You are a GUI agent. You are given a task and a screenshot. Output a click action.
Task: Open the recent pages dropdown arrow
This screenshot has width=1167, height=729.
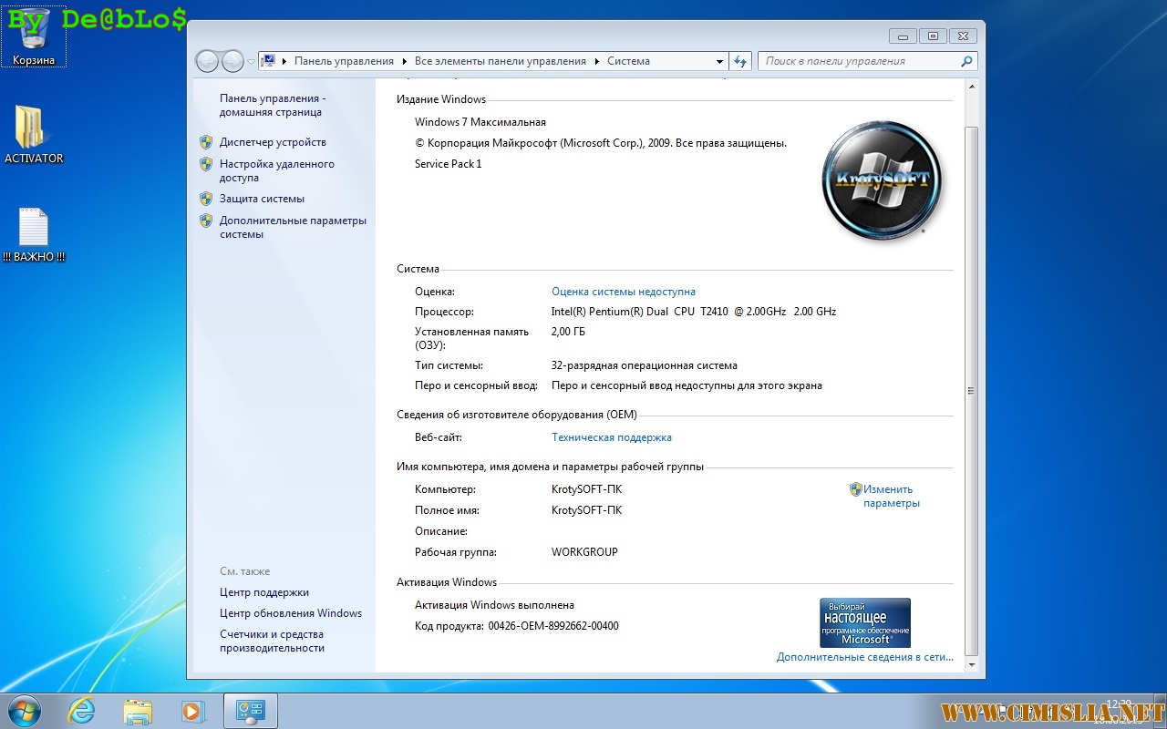coord(252,62)
